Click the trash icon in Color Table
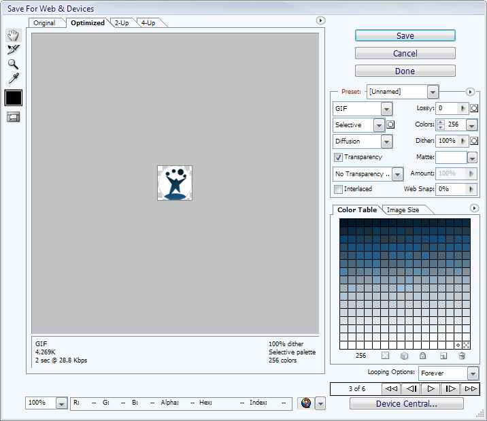This screenshot has width=487, height=421. [x=462, y=356]
